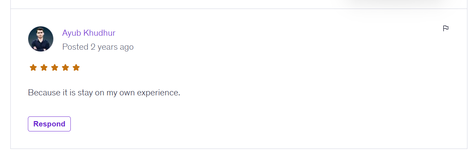Click the first rating star
Screen dimensions: 476x160
tap(33, 67)
